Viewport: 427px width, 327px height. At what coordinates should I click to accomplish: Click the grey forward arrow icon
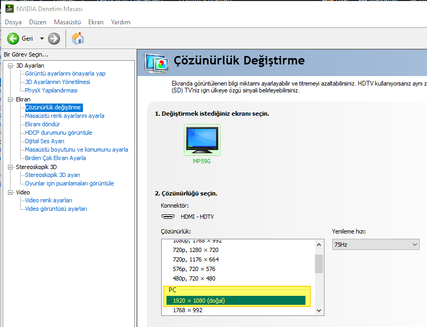pos(54,39)
